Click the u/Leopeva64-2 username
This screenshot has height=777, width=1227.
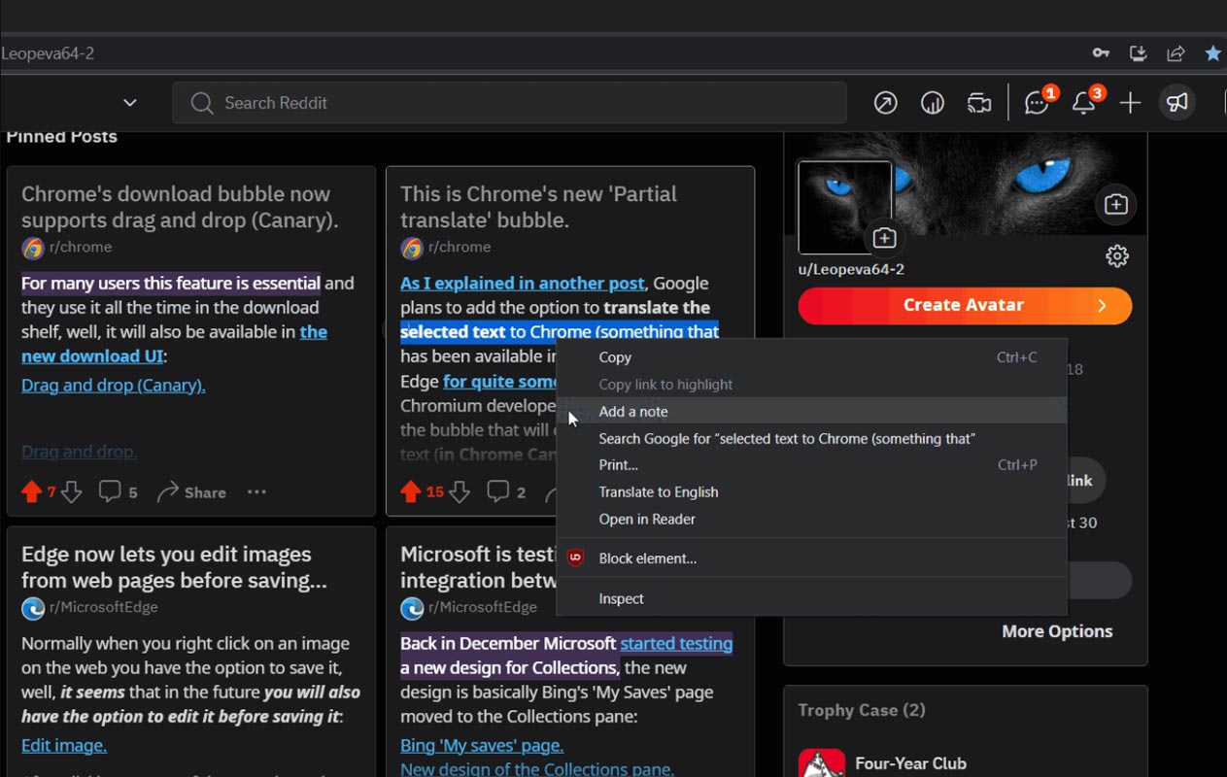point(851,270)
